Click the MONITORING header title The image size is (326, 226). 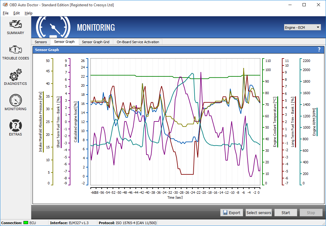96,28
